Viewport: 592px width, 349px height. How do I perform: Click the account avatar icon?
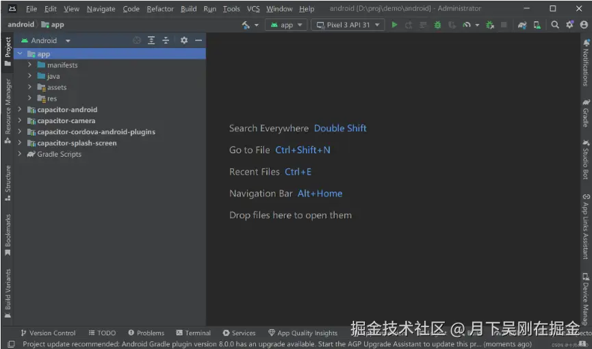coord(584,25)
